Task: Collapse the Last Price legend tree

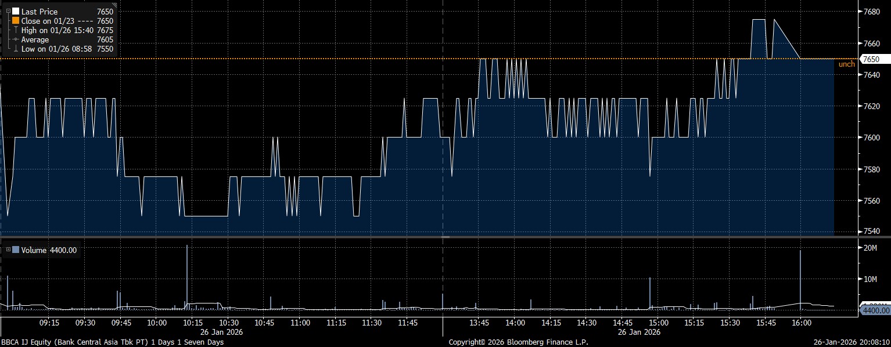Action: click(8, 11)
